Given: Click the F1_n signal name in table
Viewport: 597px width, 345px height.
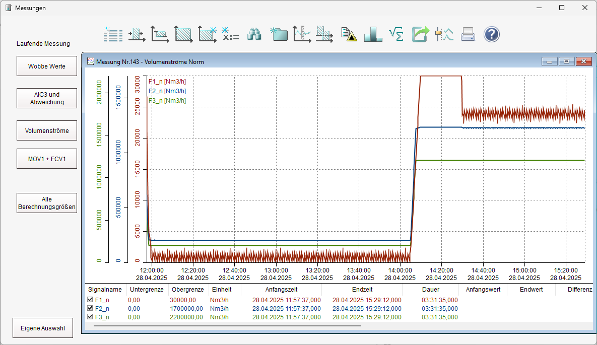Looking at the screenshot, I should [x=102, y=300].
